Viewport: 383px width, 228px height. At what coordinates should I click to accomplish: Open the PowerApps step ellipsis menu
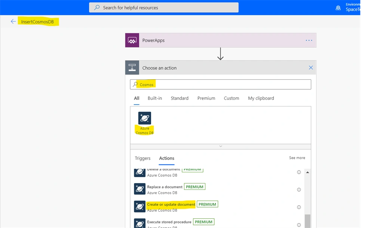tap(309, 40)
